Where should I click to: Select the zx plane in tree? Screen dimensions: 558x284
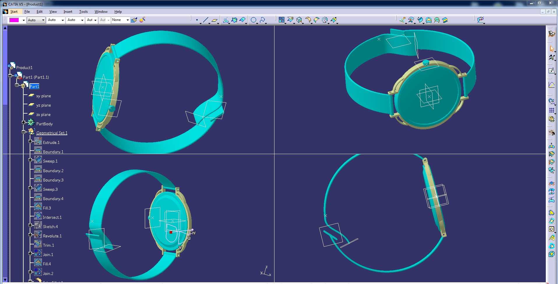[43, 114]
